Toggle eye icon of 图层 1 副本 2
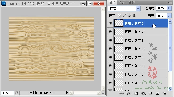This screenshot has height=97, width=174. (110, 74)
